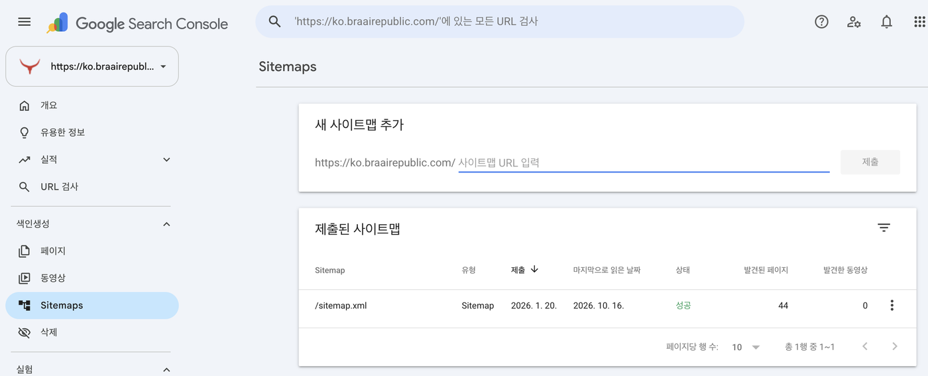Click the 사이트맵 URL 입력 field

pyautogui.click(x=644, y=162)
